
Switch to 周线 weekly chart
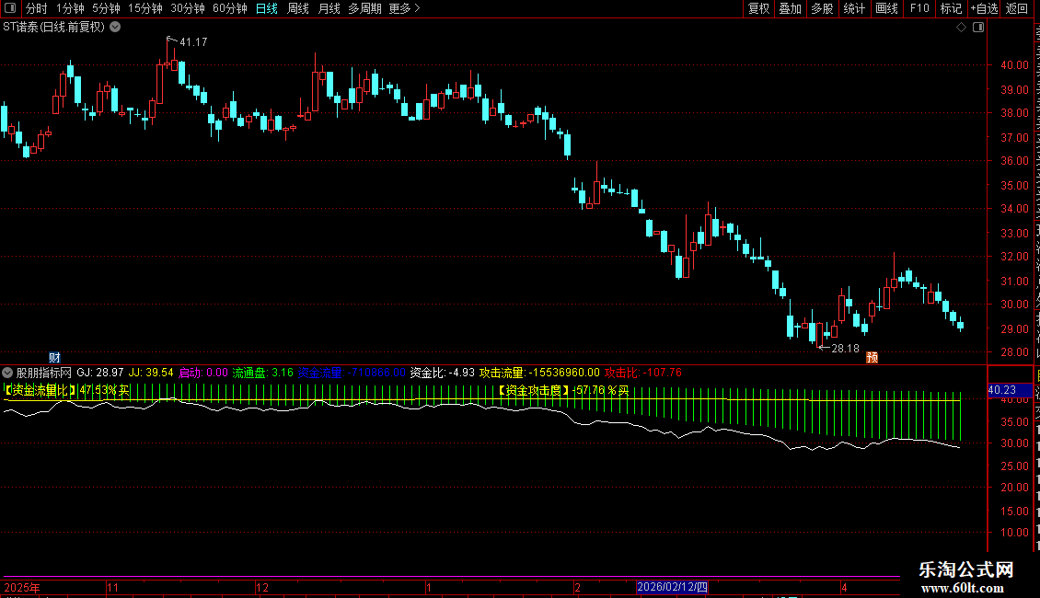(298, 8)
